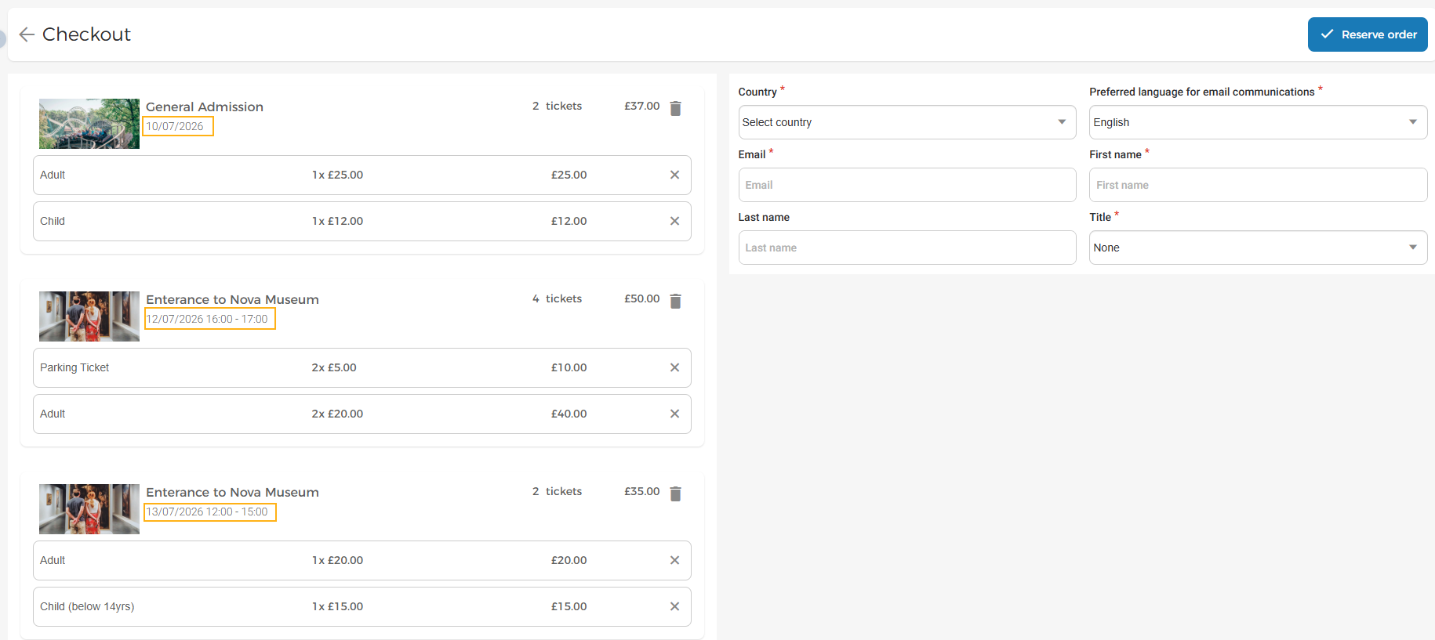Screen dimensions: 1435x640
Task: Focus the First name input field
Action: pyautogui.click(x=1258, y=185)
